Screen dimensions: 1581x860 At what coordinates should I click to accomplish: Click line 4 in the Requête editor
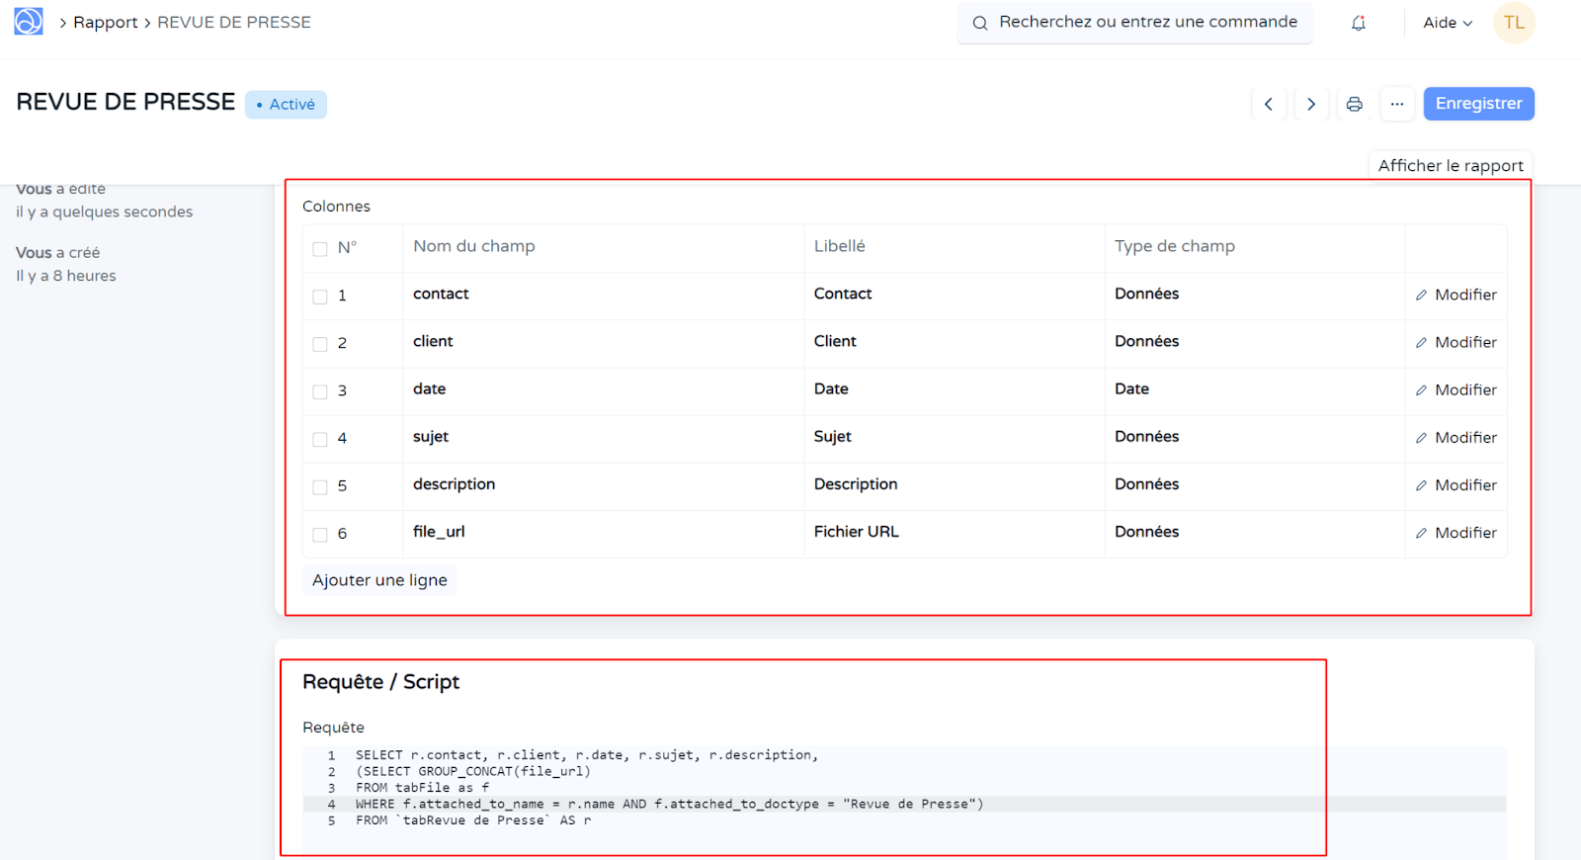[x=668, y=805]
